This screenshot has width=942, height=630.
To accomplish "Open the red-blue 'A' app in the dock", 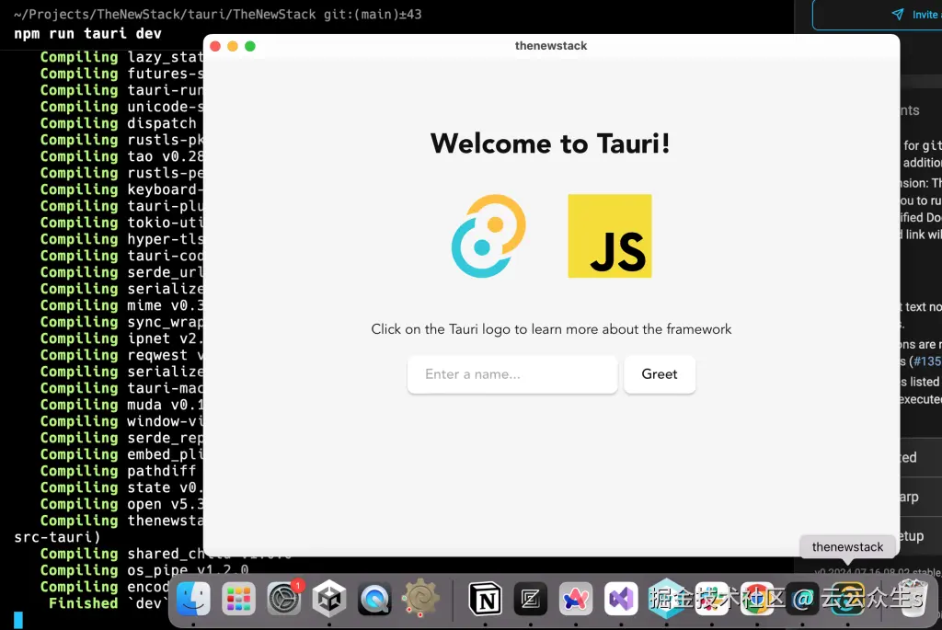I will point(576,599).
